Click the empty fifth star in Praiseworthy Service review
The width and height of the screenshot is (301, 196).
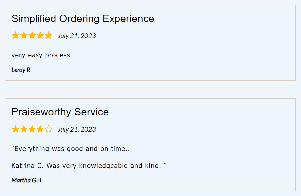click(x=48, y=129)
